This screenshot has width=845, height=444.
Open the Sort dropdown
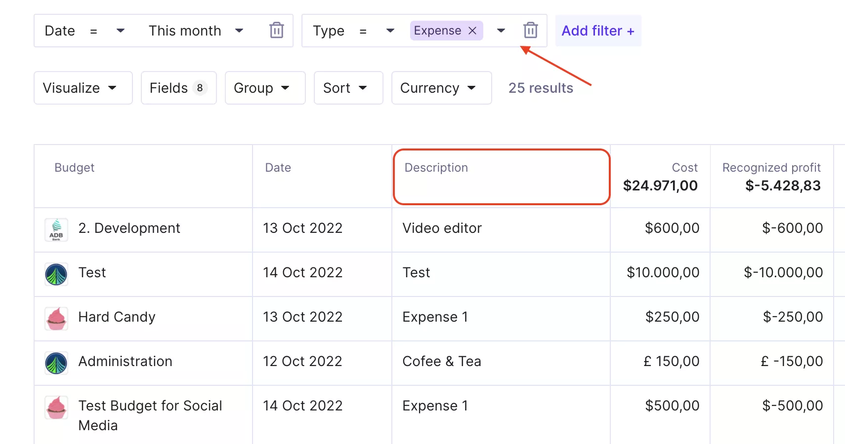point(348,88)
